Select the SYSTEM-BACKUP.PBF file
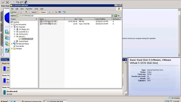 coord(49,22)
